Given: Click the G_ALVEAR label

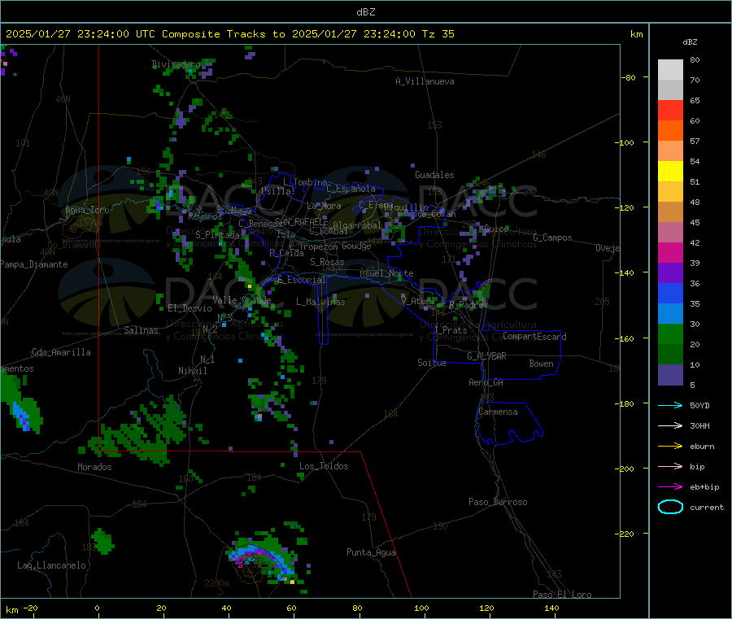Looking at the screenshot, I should (487, 356).
